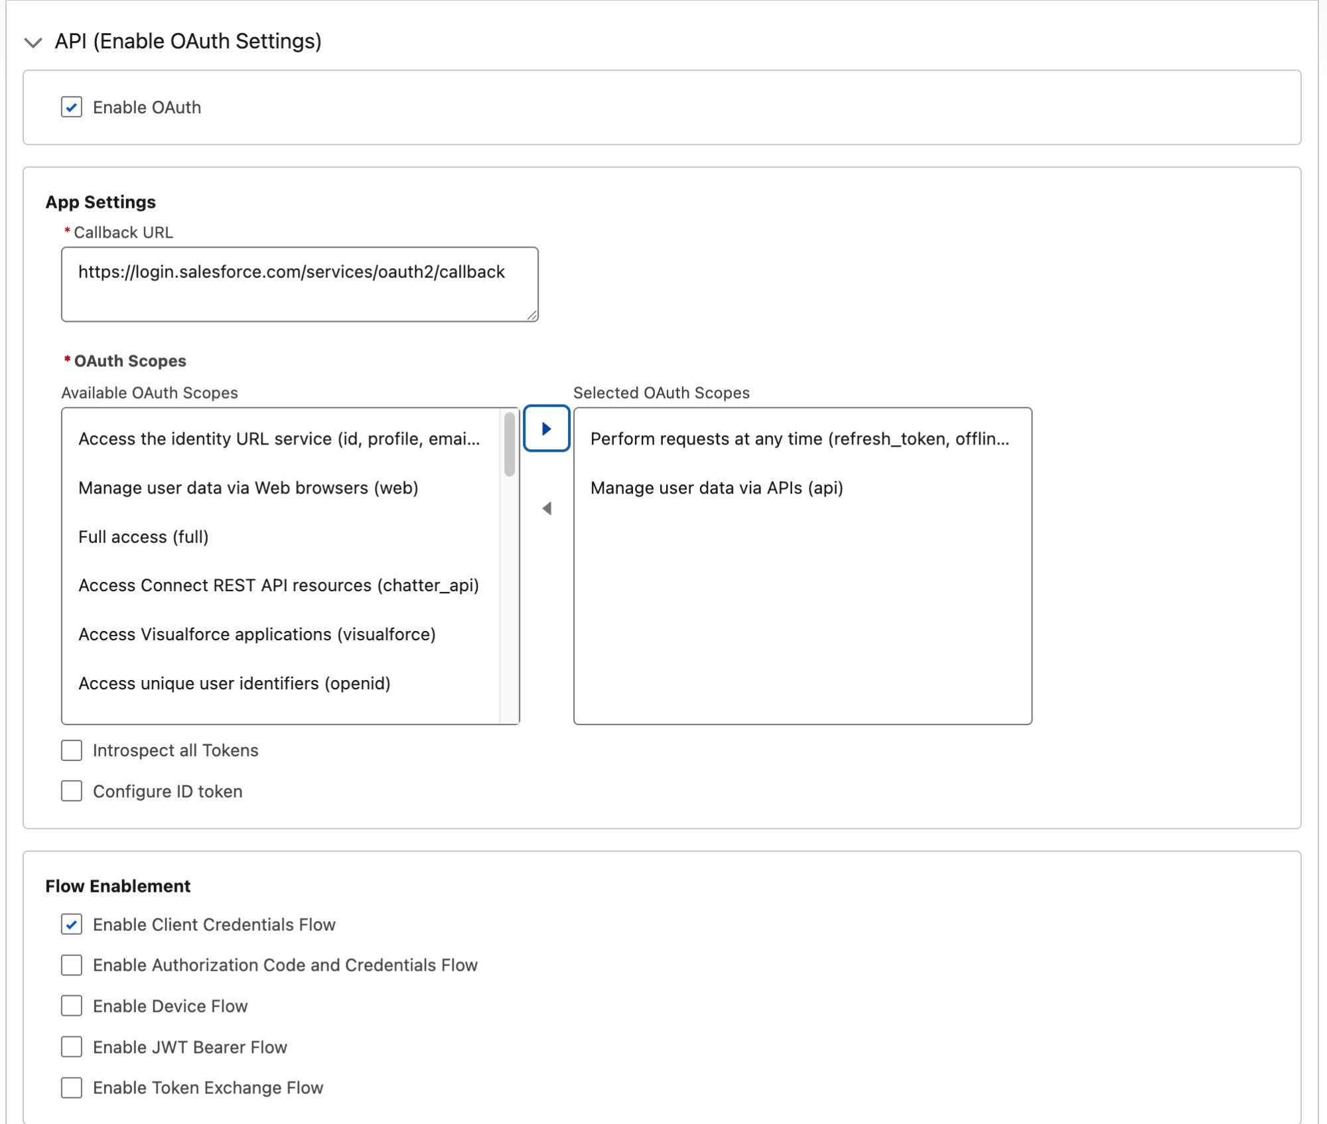
Task: Enable the Introspect all Tokens checkbox
Action: 71,750
